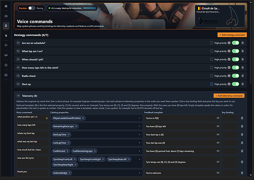The height and width of the screenshot is (180, 254).
Task: Open the settings sidebar icon
Action: pyautogui.click(x=6, y=65)
